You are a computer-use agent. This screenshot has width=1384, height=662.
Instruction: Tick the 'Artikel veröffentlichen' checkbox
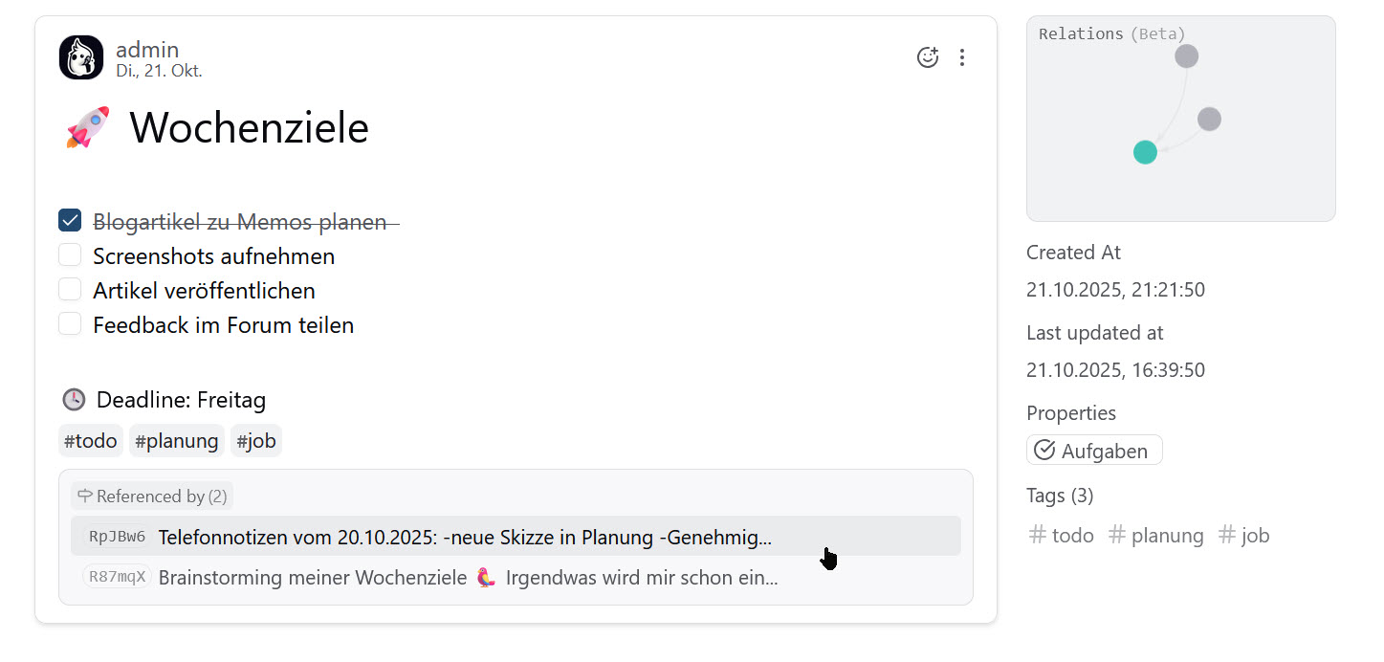click(70, 290)
